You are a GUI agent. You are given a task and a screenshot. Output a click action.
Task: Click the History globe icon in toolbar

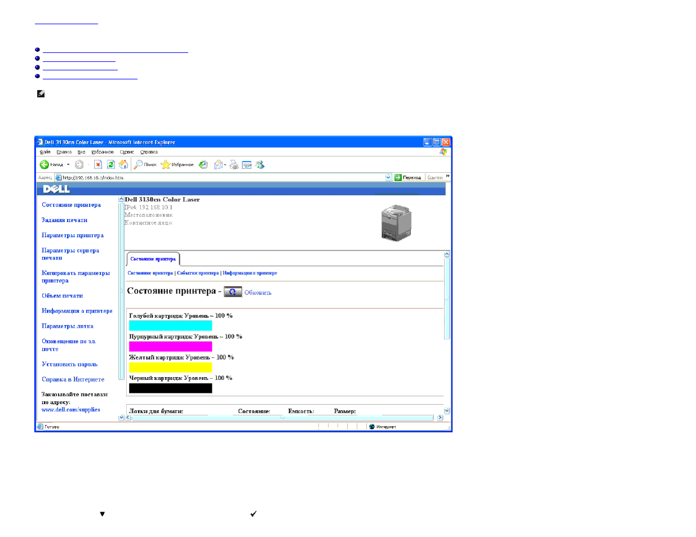click(x=203, y=164)
